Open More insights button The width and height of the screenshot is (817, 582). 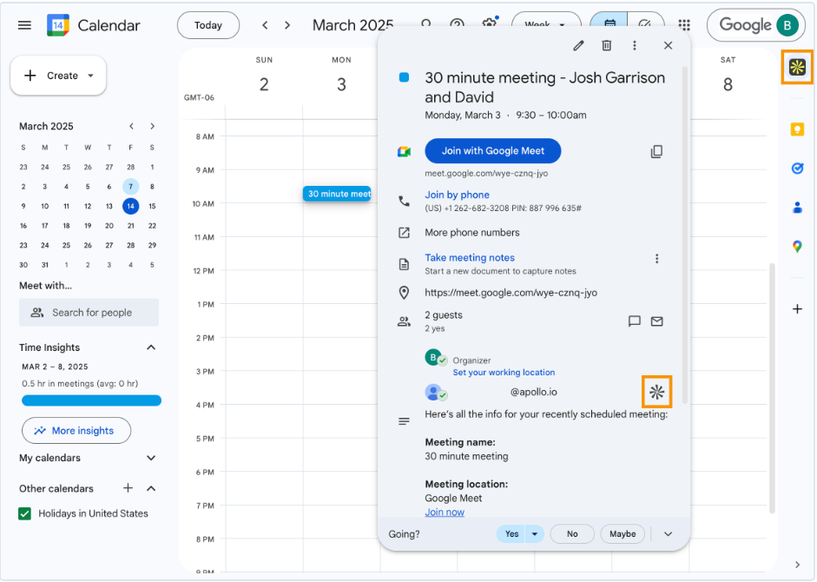tap(76, 430)
